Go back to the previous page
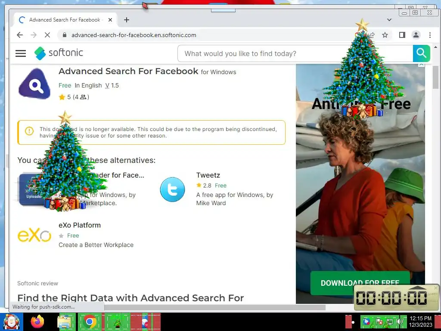 click(20, 35)
